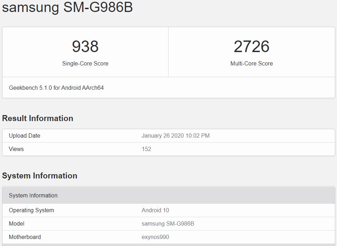The height and width of the screenshot is (246, 337).
Task: Click the Operating System row label
Action: coord(31,210)
